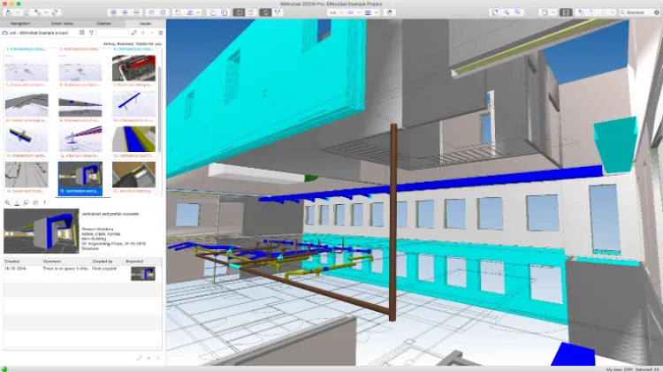
Task: Select the Ventilation and prefab issue thumbnail
Action: pos(80,176)
